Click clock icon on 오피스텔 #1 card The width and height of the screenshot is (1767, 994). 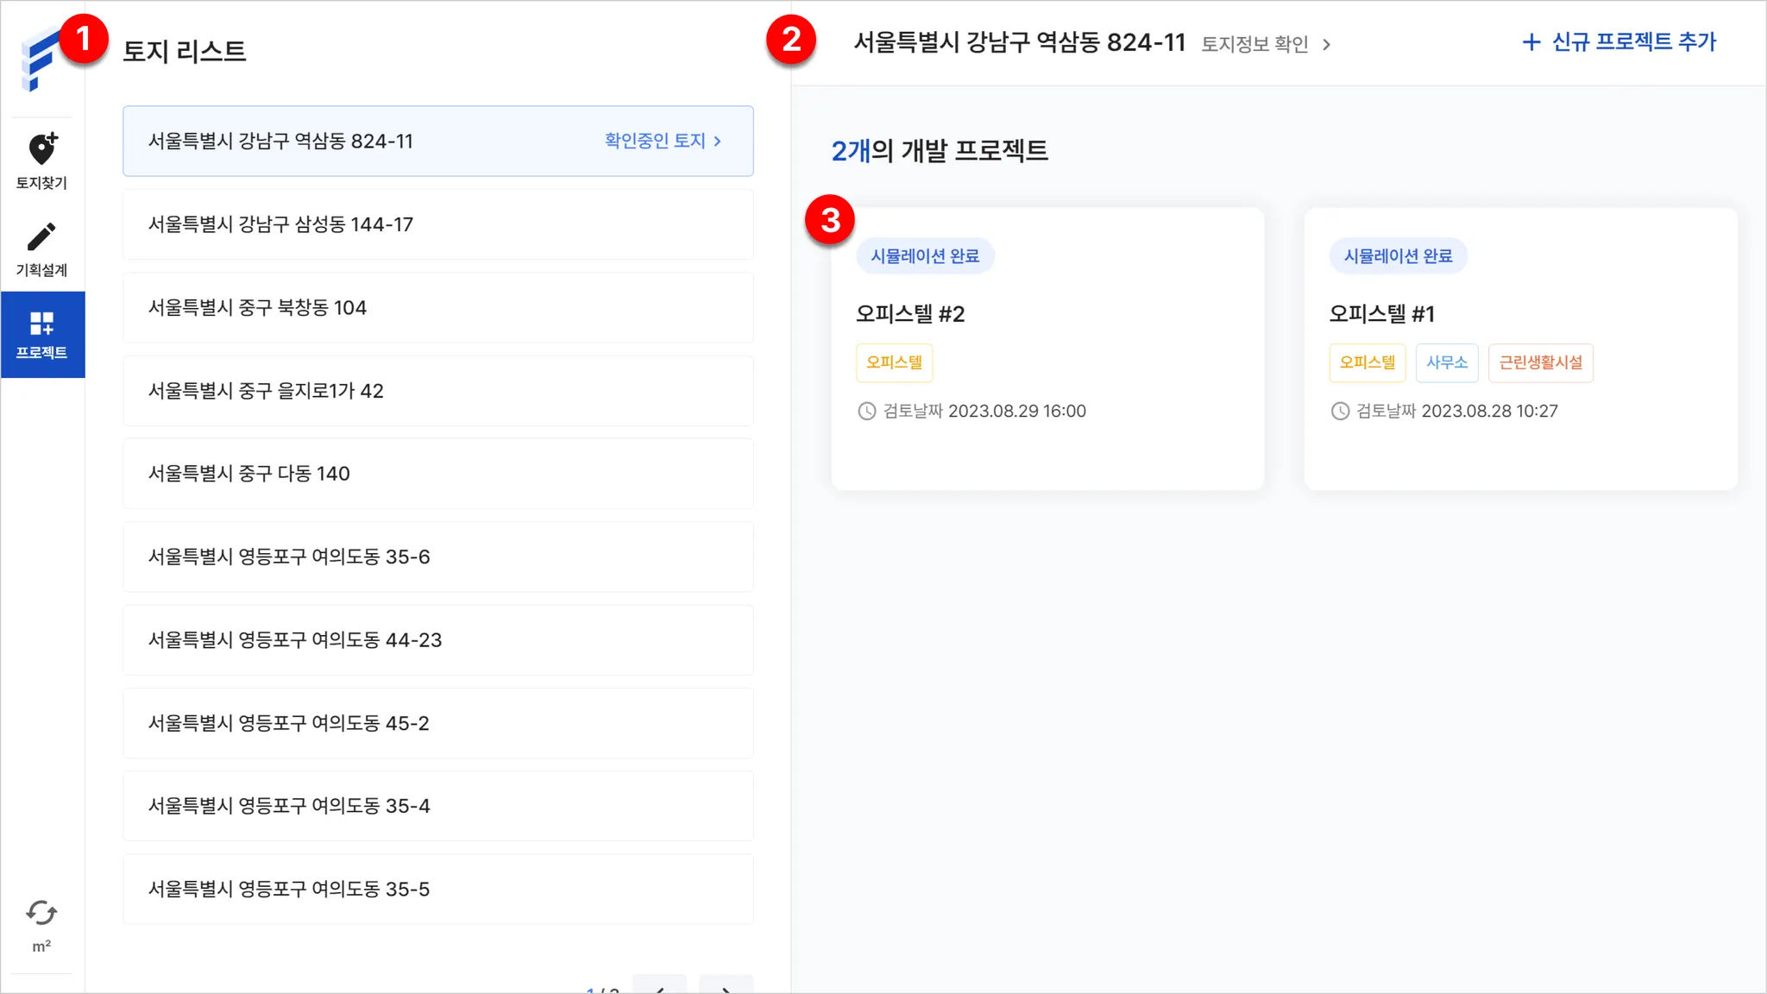point(1340,412)
